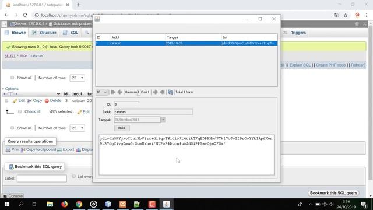Click the Bookmark this SQL query button
The image size is (373, 210).
(x=333, y=193)
